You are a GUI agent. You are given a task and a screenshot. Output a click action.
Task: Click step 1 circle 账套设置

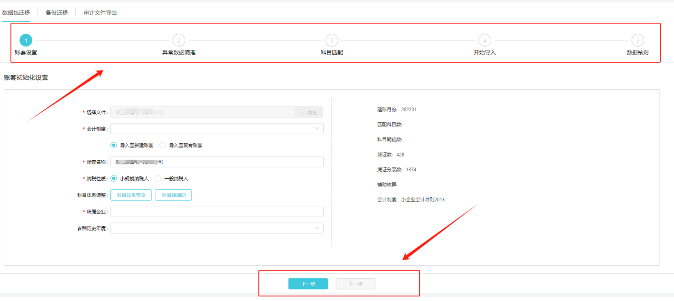coord(26,40)
